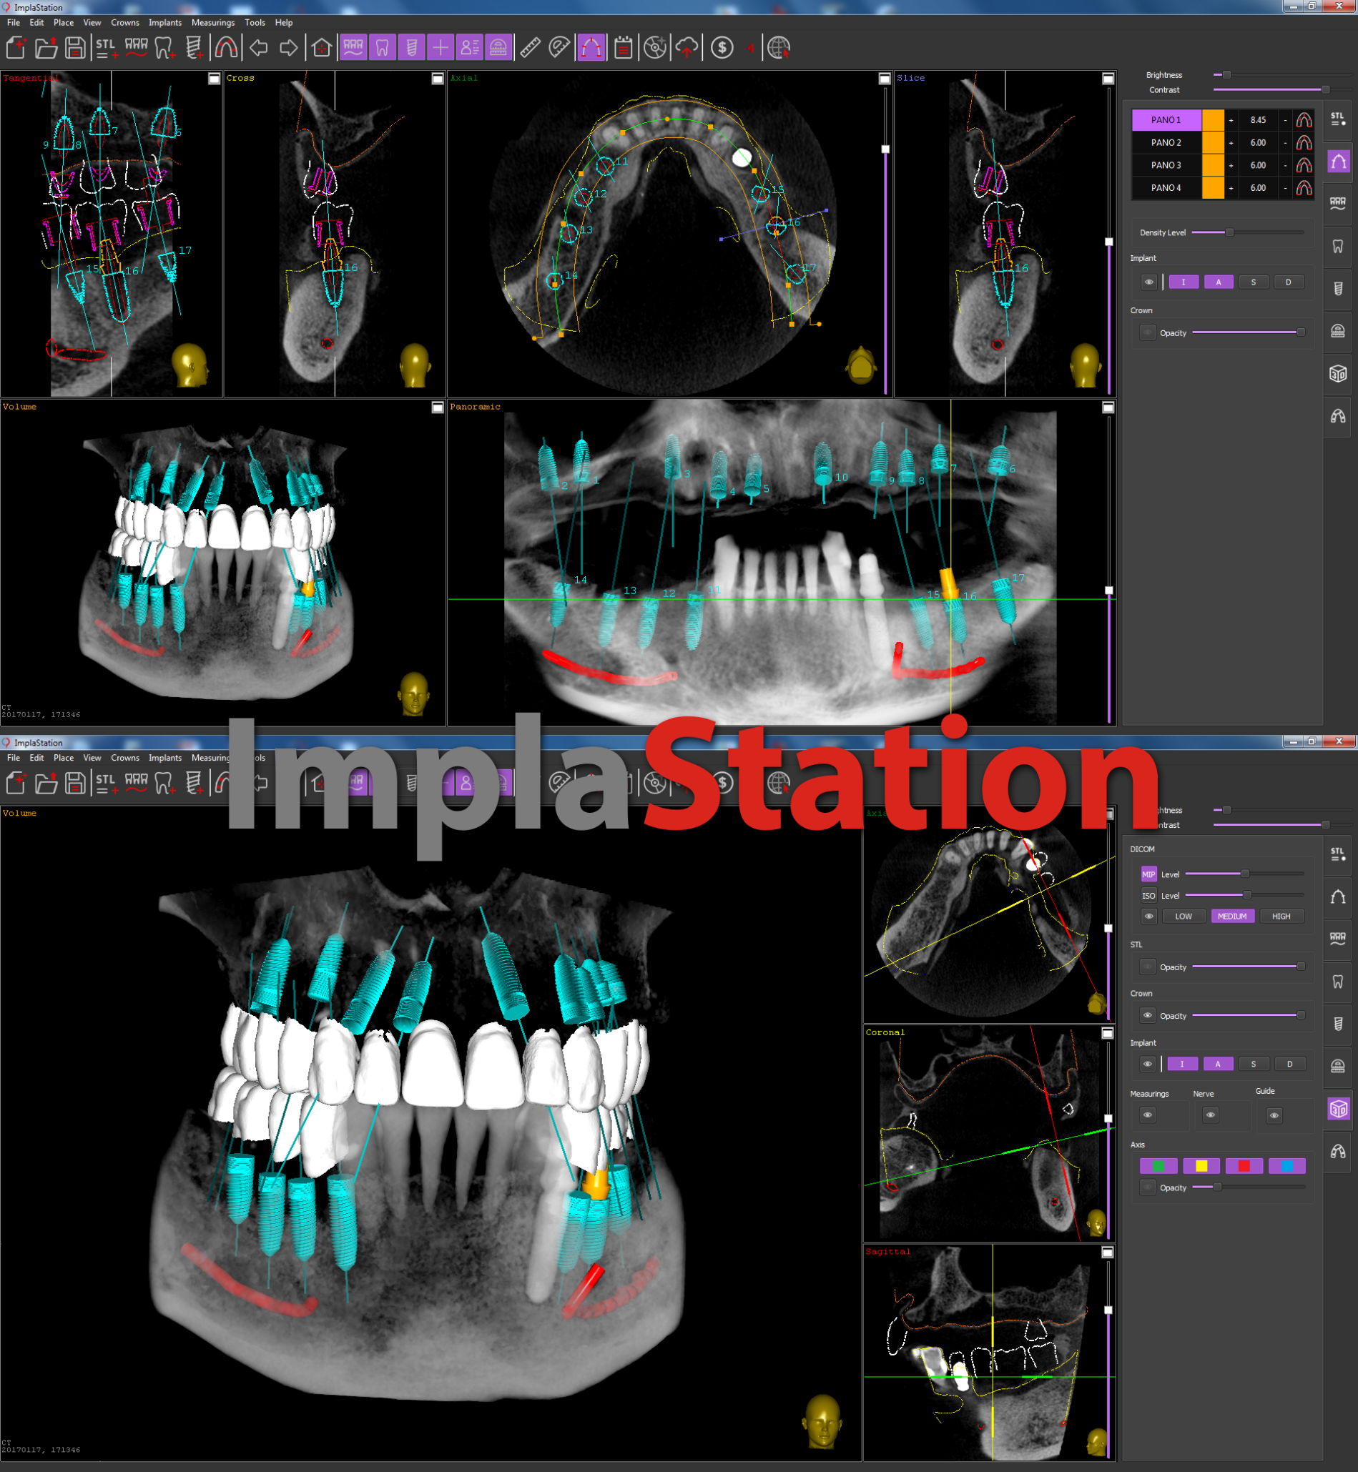Toggle Measurings eye visibility in lower window
Image resolution: width=1358 pixels, height=1472 pixels.
point(1148,1115)
